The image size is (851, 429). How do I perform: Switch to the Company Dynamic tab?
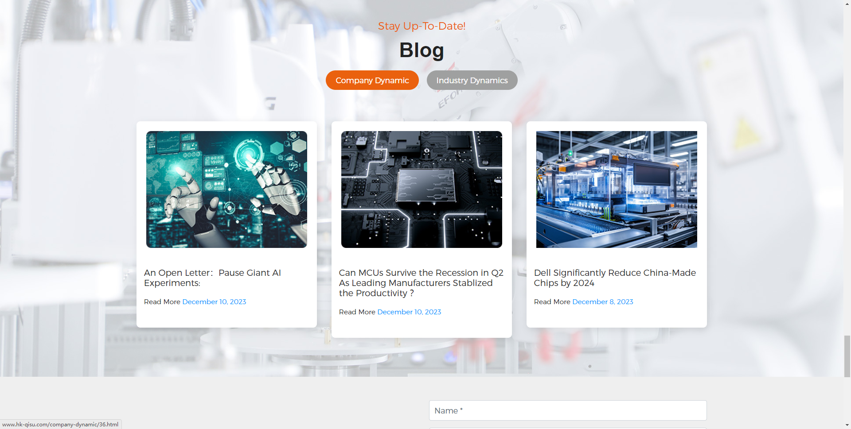[x=372, y=80]
